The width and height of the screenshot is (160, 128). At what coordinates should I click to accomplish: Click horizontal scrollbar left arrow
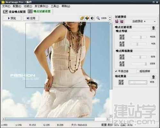click(4, 119)
